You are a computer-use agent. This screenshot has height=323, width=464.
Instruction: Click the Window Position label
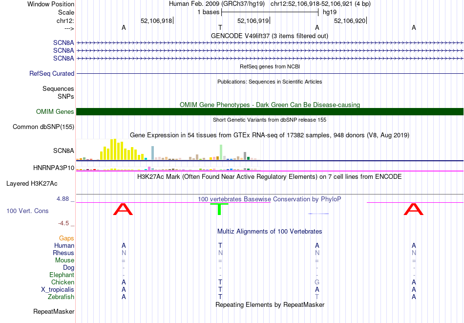[51, 4]
